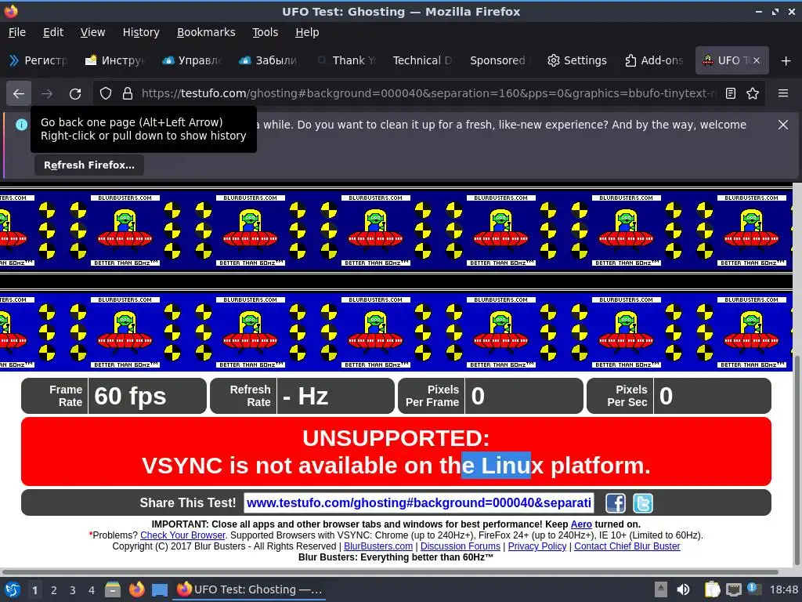
Task: Switch to the Thank Y tab
Action: (347, 60)
